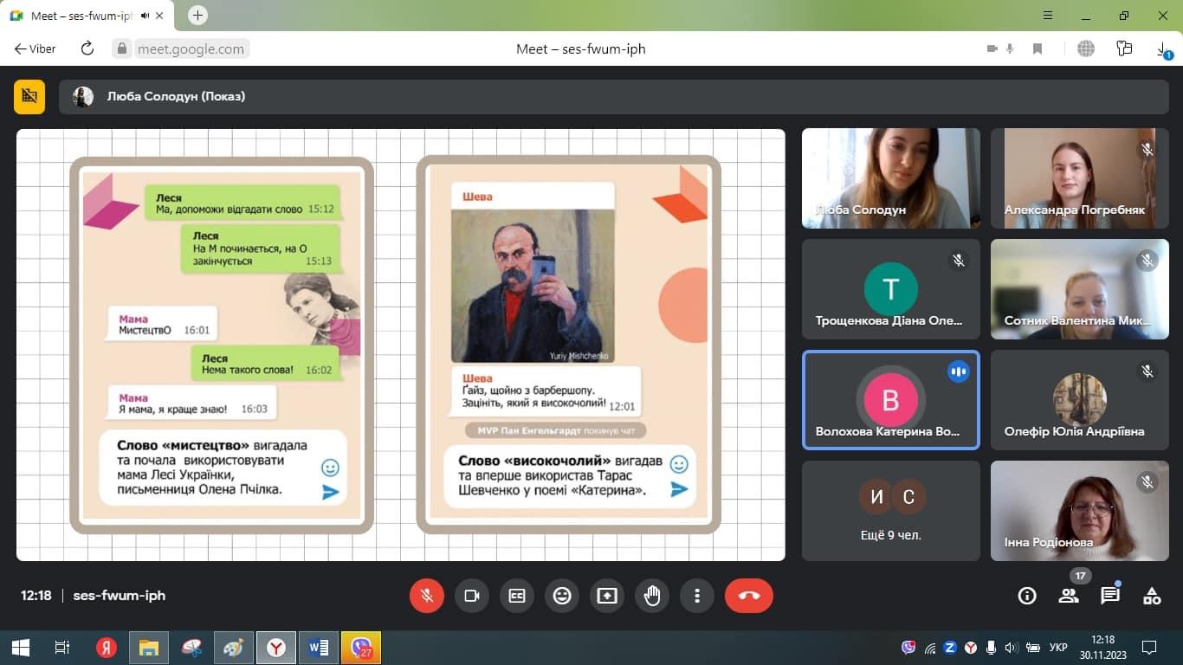This screenshot has width=1183, height=665.
Task: Open volume control in tray
Action: 1011,647
